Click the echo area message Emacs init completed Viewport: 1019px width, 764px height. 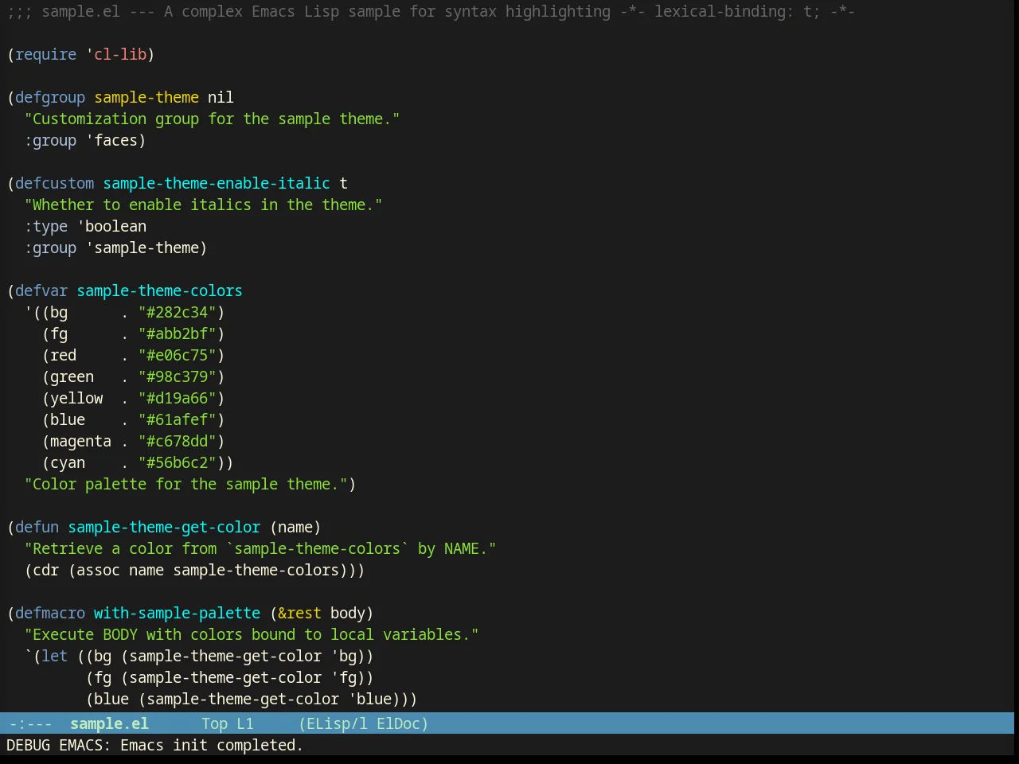212,745
